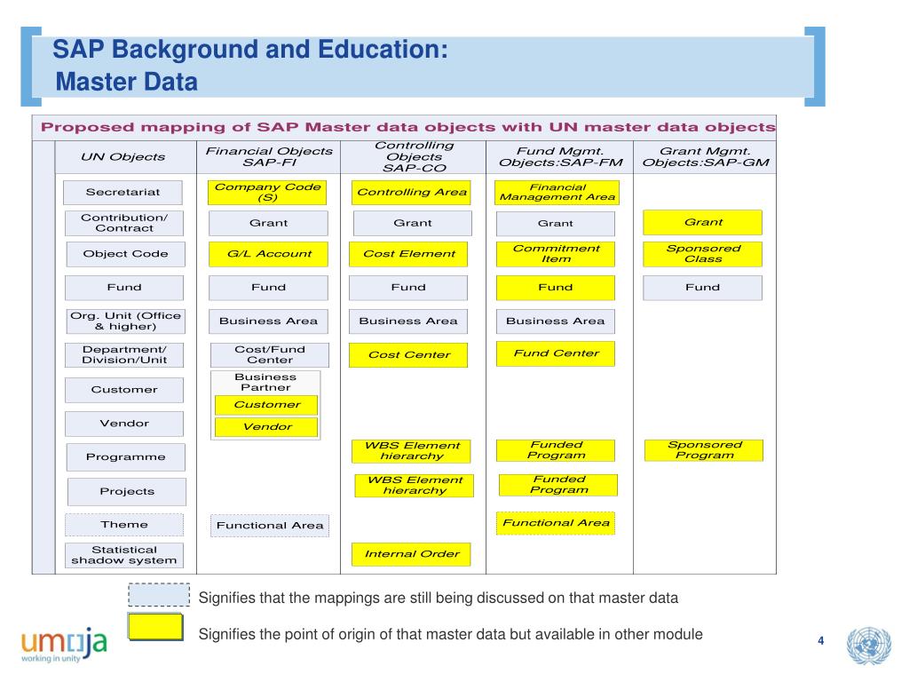Select the grey 'Vendor' box under UN Objects
The width and height of the screenshot is (909, 682).
pos(124,424)
